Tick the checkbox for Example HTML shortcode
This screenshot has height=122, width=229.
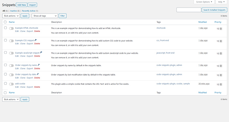(x=6, y=28)
